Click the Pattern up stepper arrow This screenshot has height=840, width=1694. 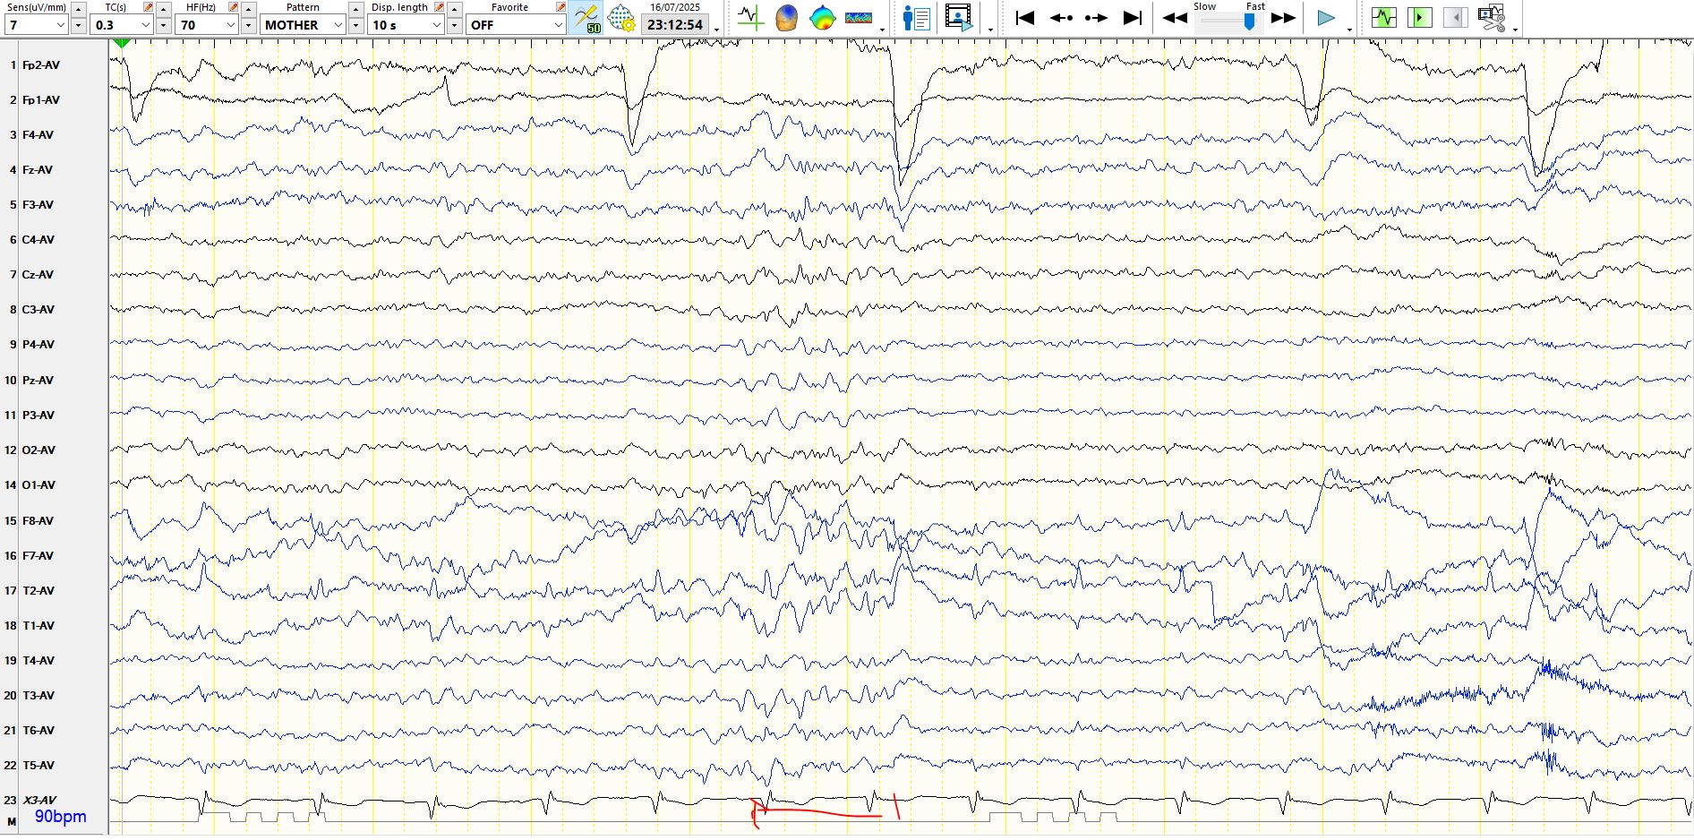pos(356,8)
